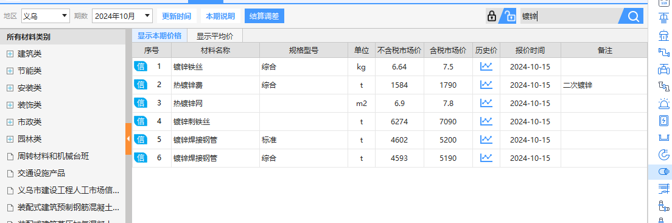This screenshot has width=672, height=223.
Task: Click the closed padlock icon
Action: pos(492,16)
